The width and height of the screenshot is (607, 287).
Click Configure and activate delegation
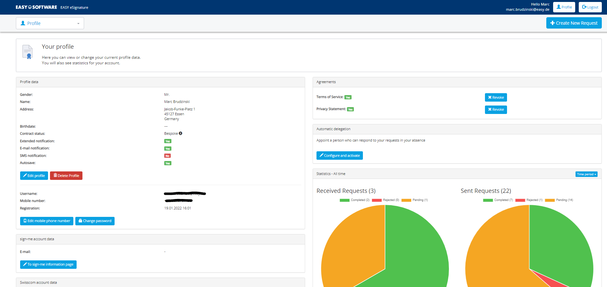tap(340, 156)
